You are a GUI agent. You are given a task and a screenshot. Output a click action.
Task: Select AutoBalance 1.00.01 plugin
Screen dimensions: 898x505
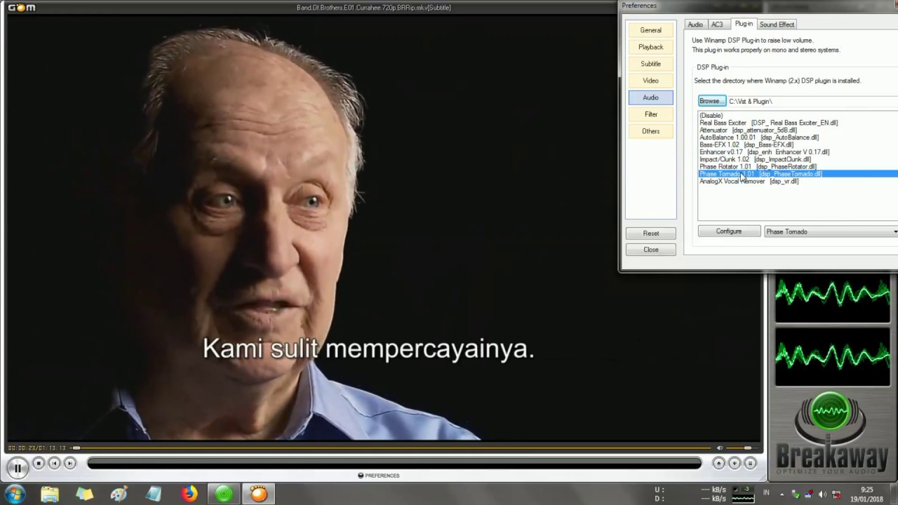point(798,137)
